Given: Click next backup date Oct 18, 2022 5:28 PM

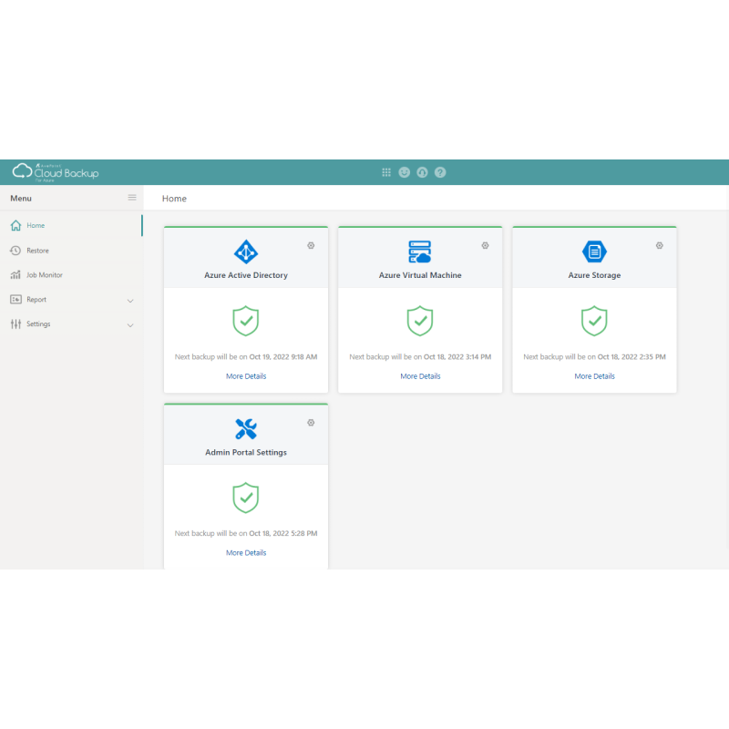Looking at the screenshot, I should [283, 533].
